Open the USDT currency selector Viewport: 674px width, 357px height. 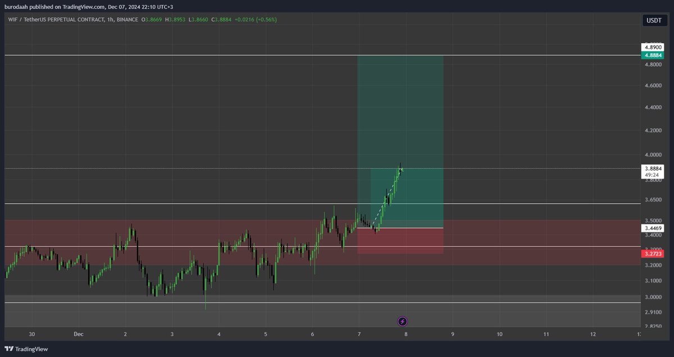tap(654, 20)
